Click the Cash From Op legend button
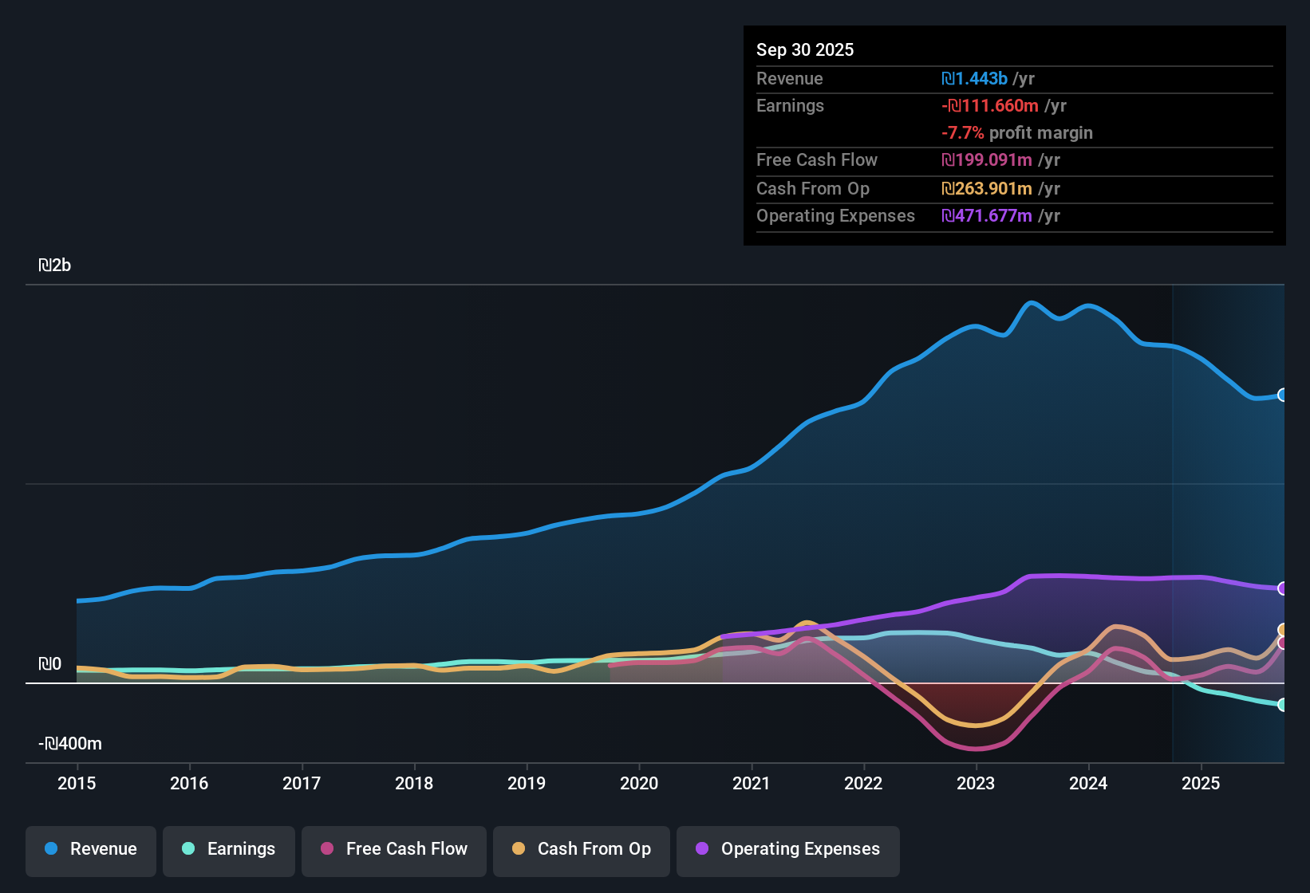This screenshot has height=893, width=1310. pyautogui.click(x=582, y=849)
